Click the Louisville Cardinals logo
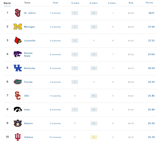 point(18,40)
